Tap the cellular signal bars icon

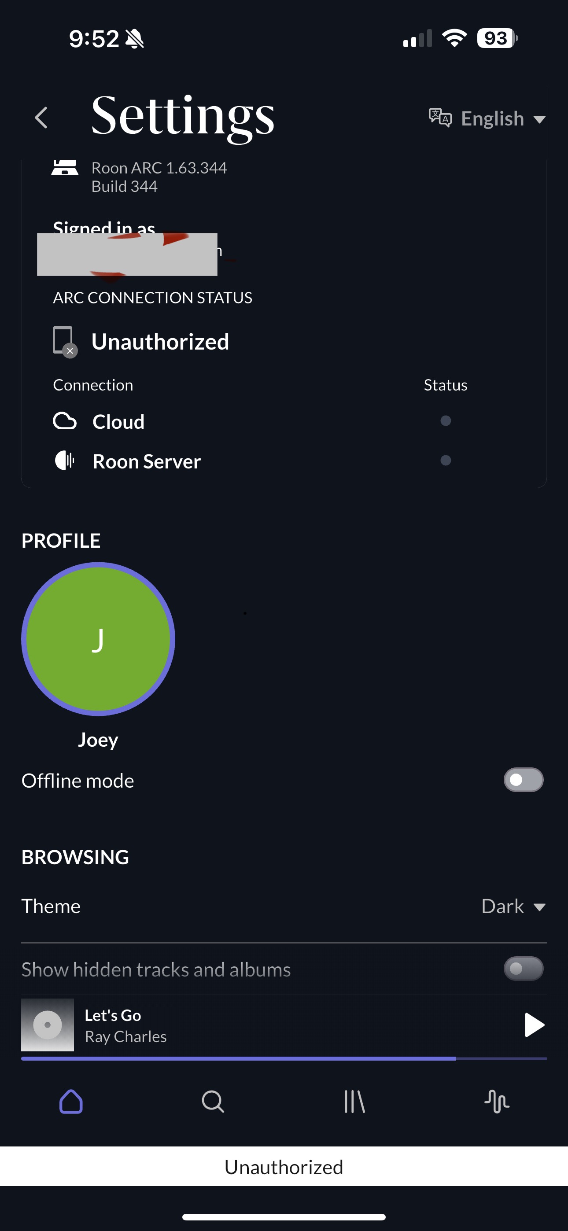pos(417,38)
